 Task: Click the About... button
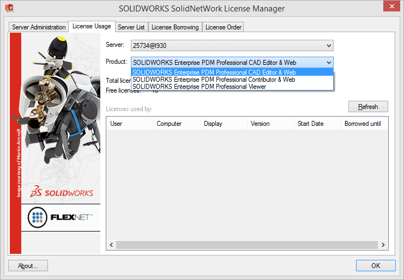point(28,266)
